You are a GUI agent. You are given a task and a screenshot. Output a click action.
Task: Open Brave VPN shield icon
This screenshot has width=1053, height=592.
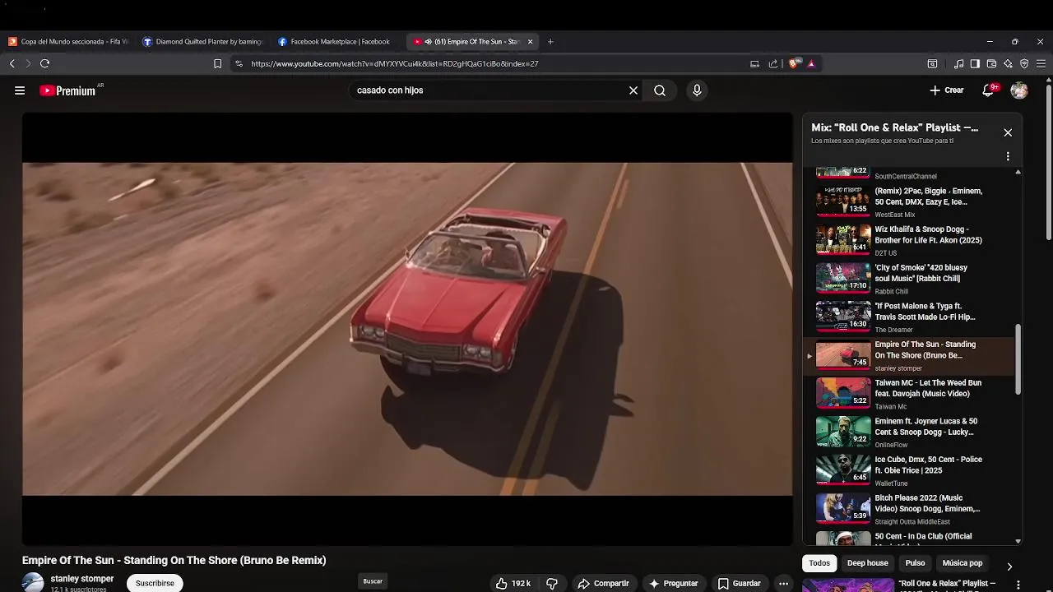pyautogui.click(x=1024, y=63)
